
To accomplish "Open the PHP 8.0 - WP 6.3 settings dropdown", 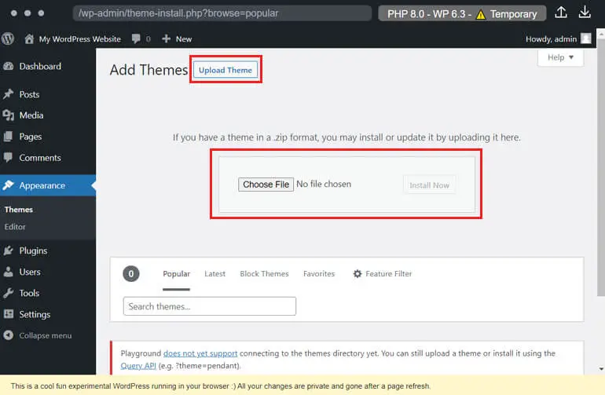I will coord(462,13).
